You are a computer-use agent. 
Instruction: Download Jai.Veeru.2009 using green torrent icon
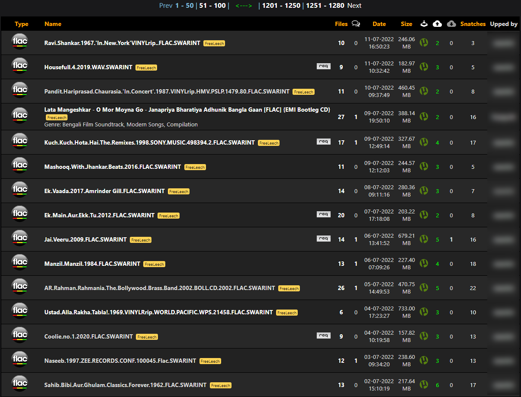click(x=424, y=239)
